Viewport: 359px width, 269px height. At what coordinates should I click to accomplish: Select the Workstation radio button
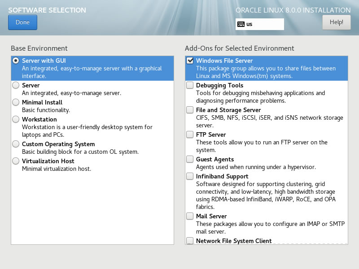pos(16,119)
